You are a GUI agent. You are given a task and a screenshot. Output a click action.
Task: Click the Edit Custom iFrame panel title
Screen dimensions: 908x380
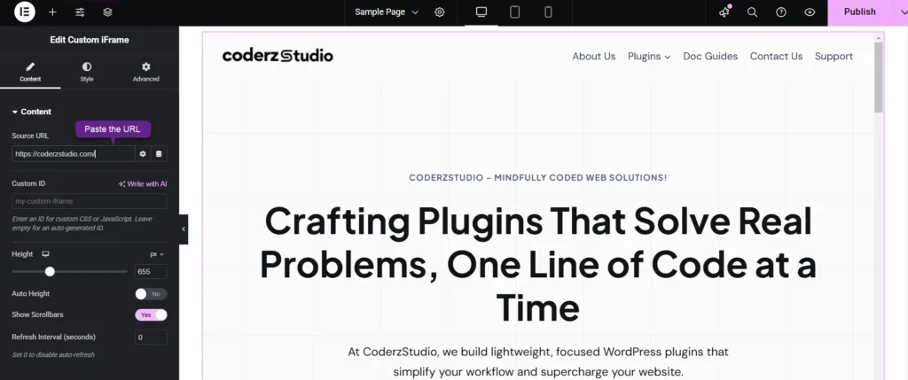click(90, 40)
